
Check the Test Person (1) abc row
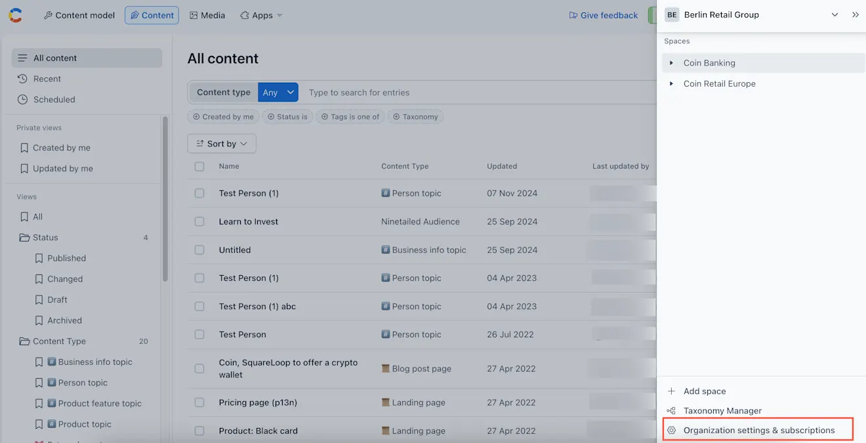(199, 306)
